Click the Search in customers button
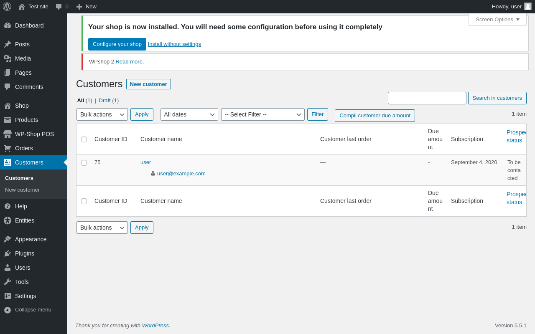This screenshot has height=334, width=535. pos(497,98)
